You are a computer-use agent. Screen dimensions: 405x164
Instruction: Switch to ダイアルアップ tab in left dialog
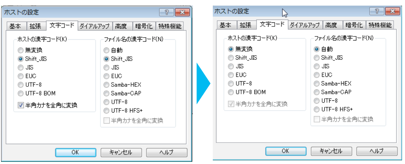coord(94,26)
